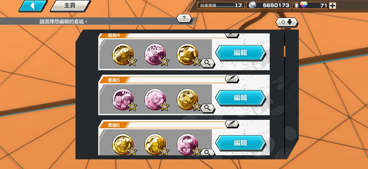Rename 套組6 with the feather pen icon
Viewport: 368px width, 169px height.
click(232, 124)
